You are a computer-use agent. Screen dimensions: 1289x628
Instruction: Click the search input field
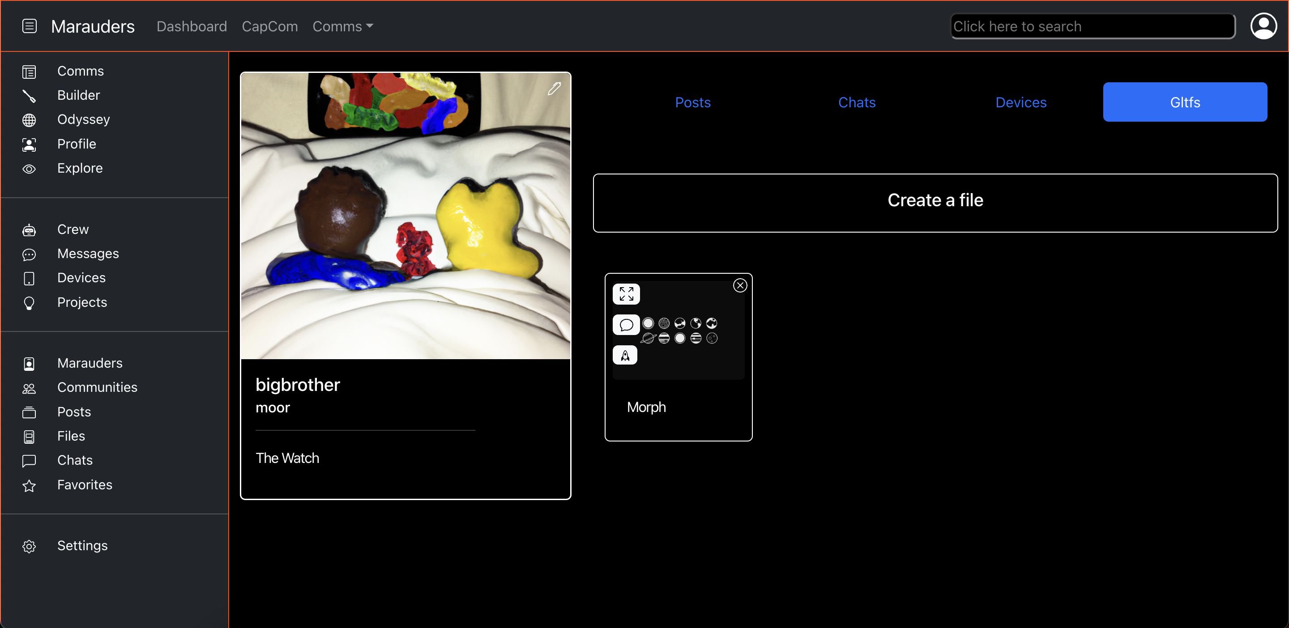click(x=1093, y=26)
